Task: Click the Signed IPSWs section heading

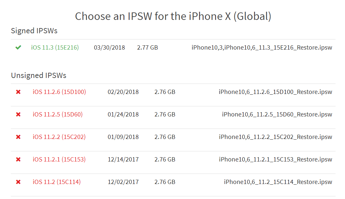Action: point(34,31)
